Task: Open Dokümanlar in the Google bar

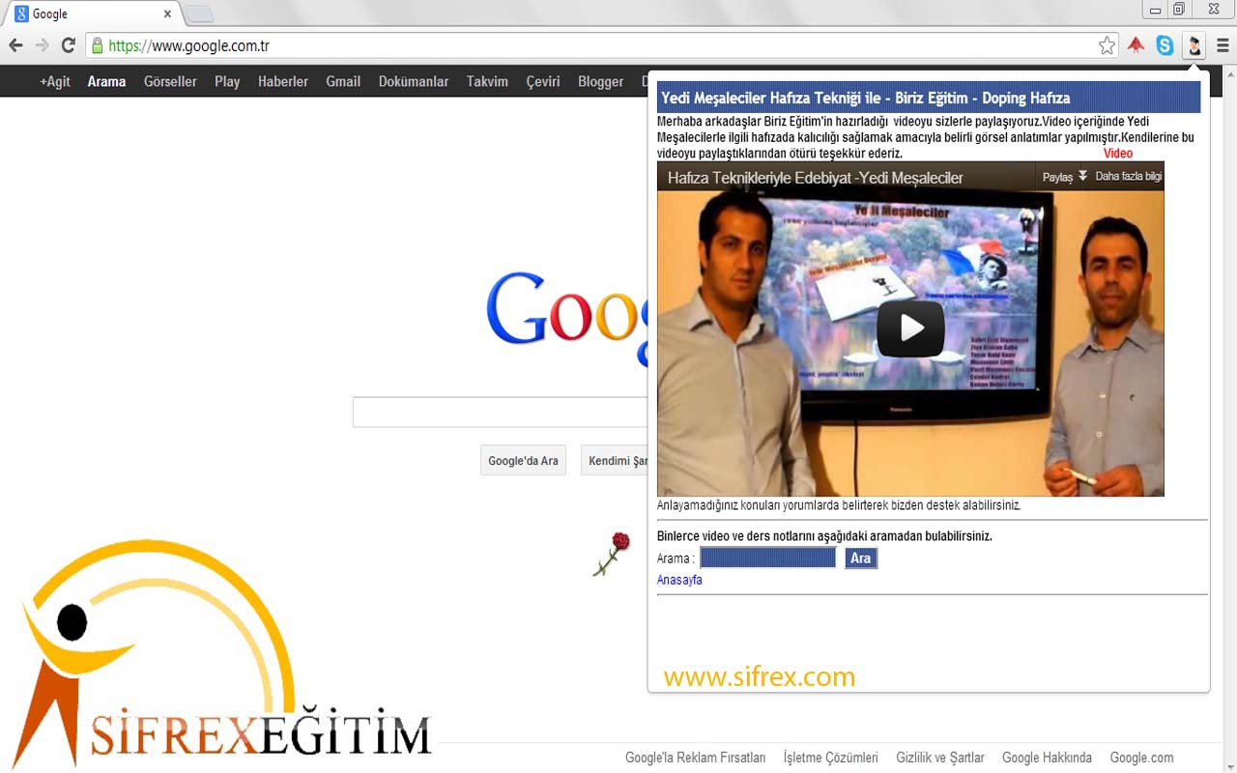Action: point(414,81)
